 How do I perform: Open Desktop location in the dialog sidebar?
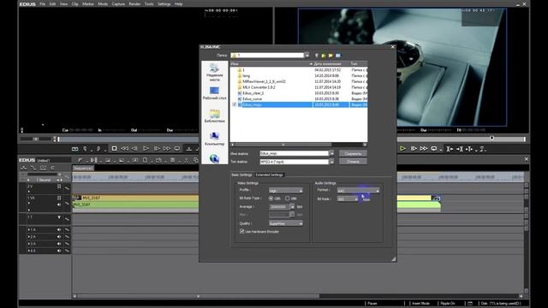[214, 93]
